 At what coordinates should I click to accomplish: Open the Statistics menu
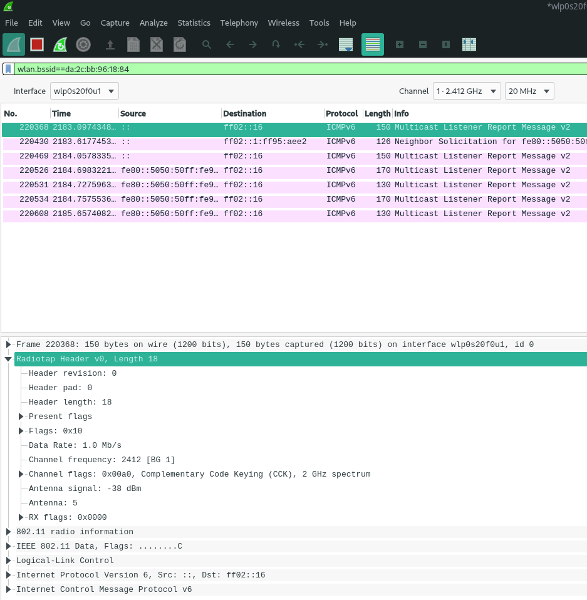pos(194,23)
